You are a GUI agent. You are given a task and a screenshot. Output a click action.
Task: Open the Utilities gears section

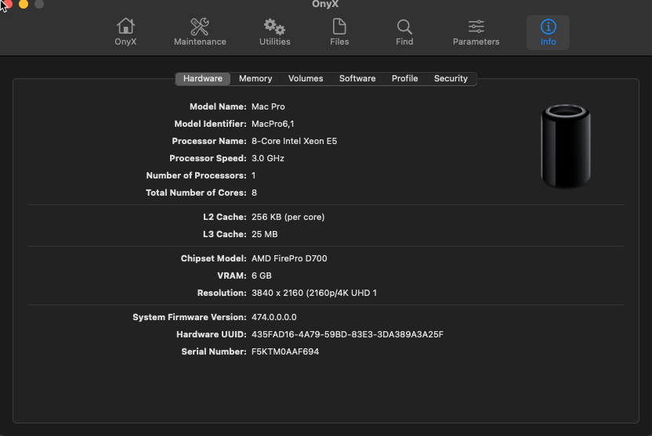tap(275, 32)
